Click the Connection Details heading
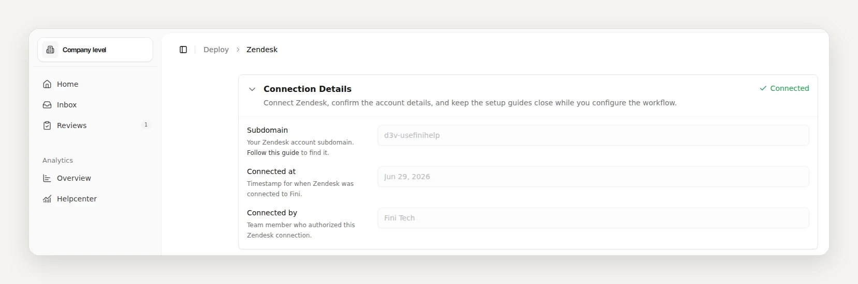The height and width of the screenshot is (284, 858). coord(308,89)
